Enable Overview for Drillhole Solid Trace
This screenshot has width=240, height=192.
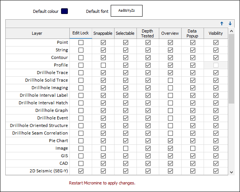point(170,80)
